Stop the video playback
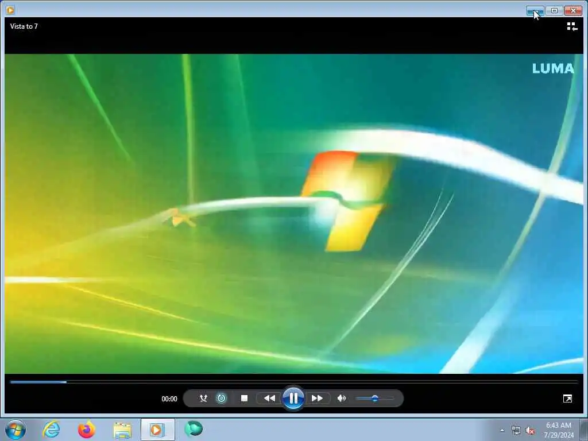 (244, 399)
